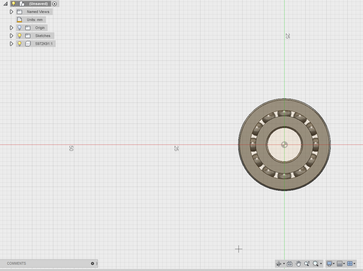363x271 pixels.
Task: Expand the Origin folder
Action: pyautogui.click(x=11, y=28)
